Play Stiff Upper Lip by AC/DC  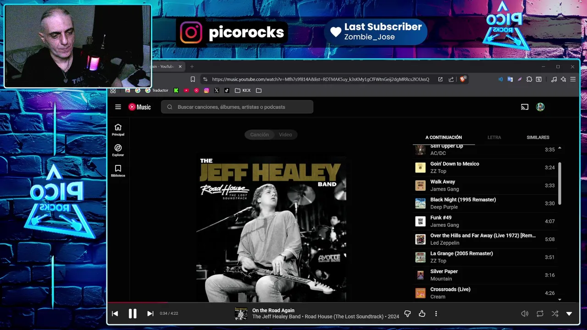pos(486,151)
